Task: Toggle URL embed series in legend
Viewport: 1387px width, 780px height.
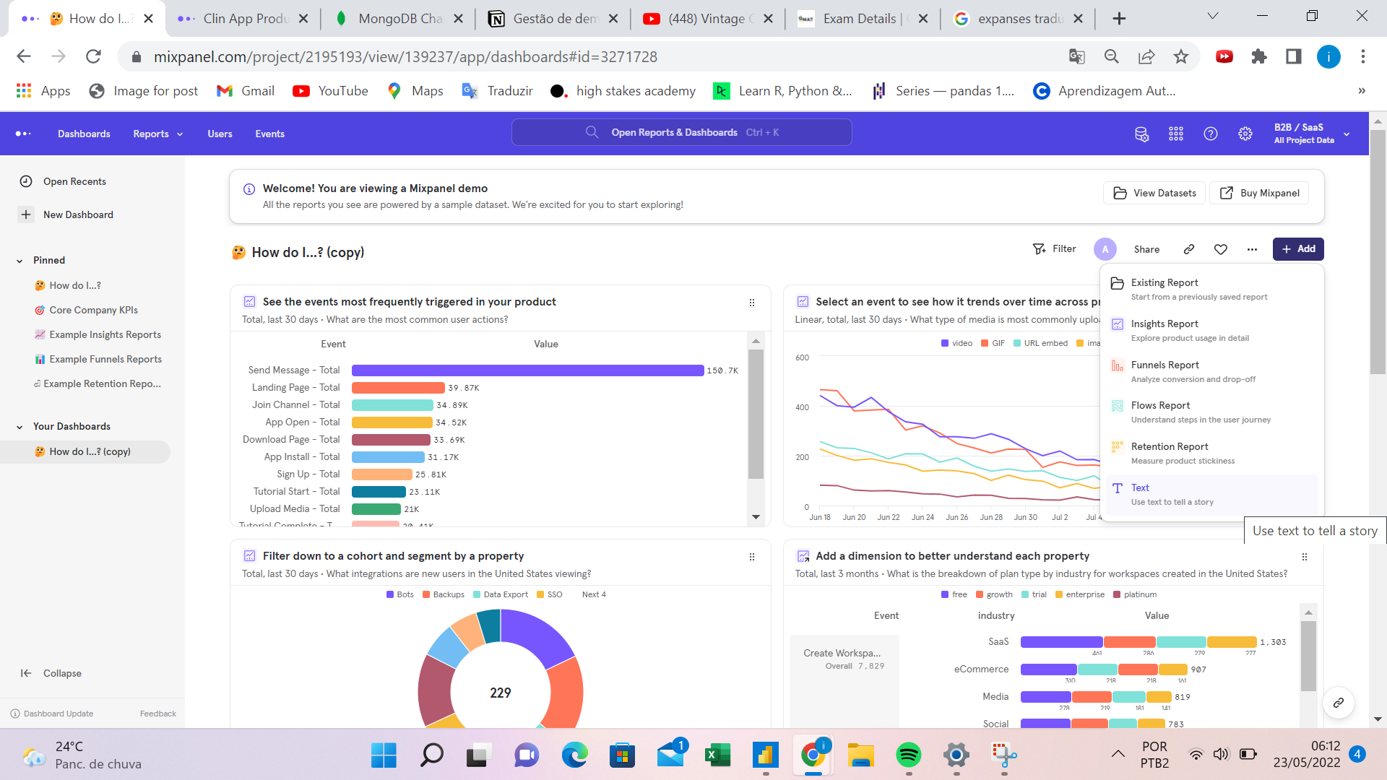Action: point(1040,343)
